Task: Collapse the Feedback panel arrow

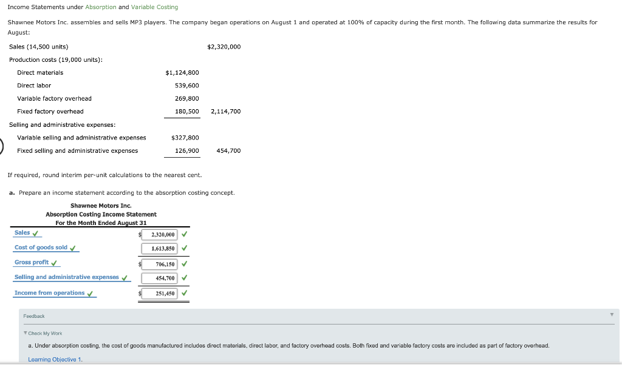Action: (x=612, y=315)
